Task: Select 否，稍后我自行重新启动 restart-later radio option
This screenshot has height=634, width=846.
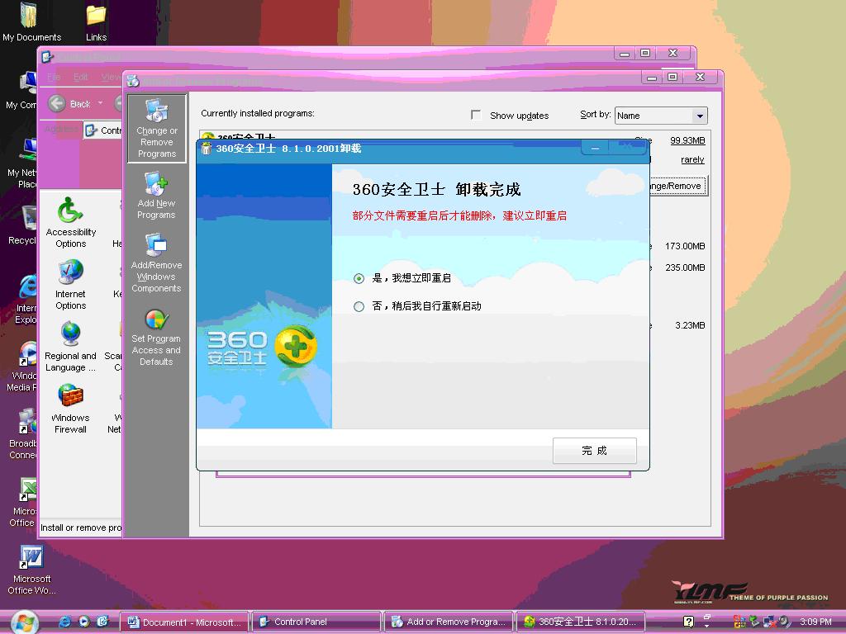Action: 359,306
